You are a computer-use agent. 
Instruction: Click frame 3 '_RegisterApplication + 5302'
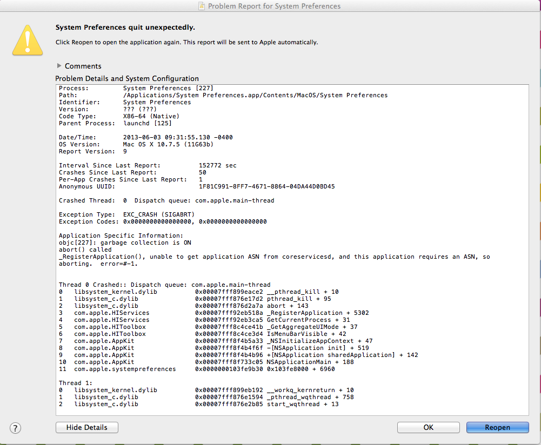[214, 313]
